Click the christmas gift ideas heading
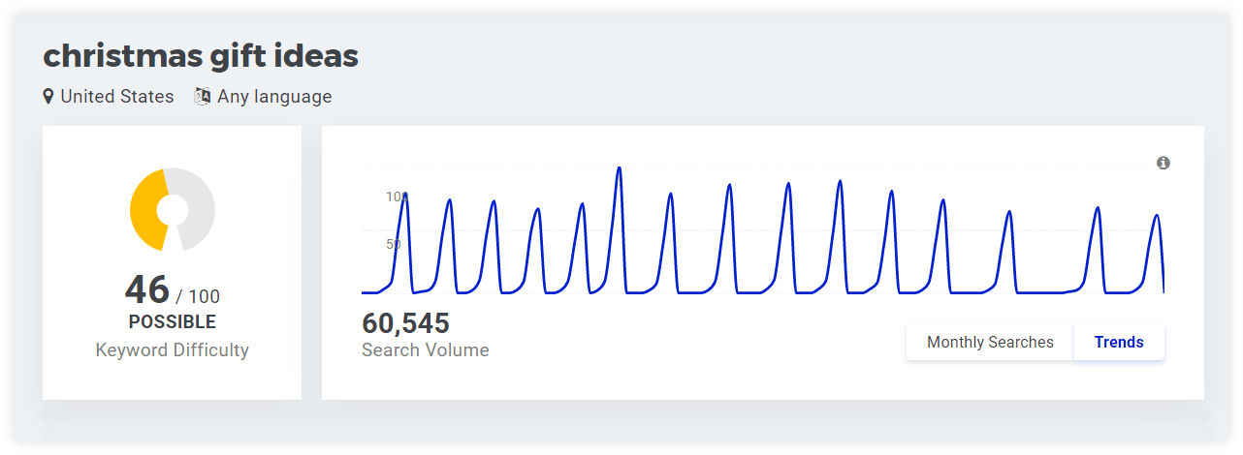Viewport: 1243px width, 455px height. point(201,56)
